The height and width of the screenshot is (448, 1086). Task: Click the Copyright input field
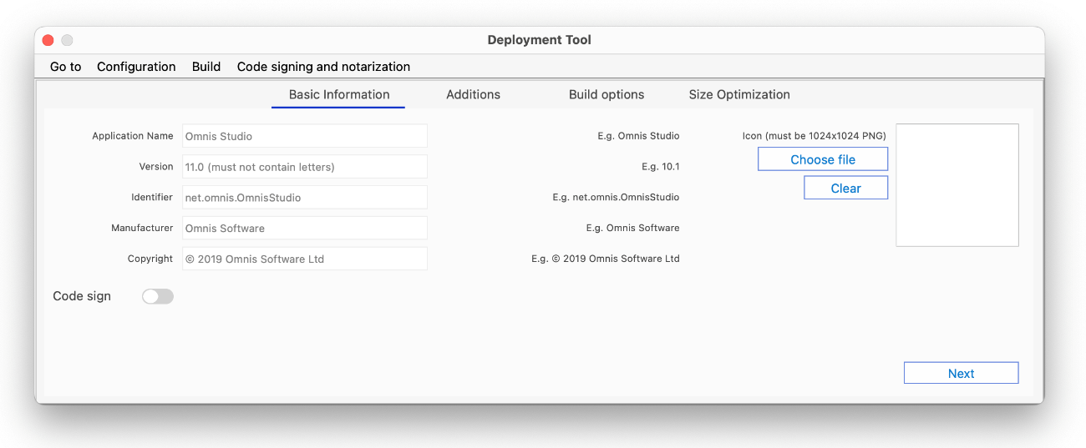pos(305,259)
